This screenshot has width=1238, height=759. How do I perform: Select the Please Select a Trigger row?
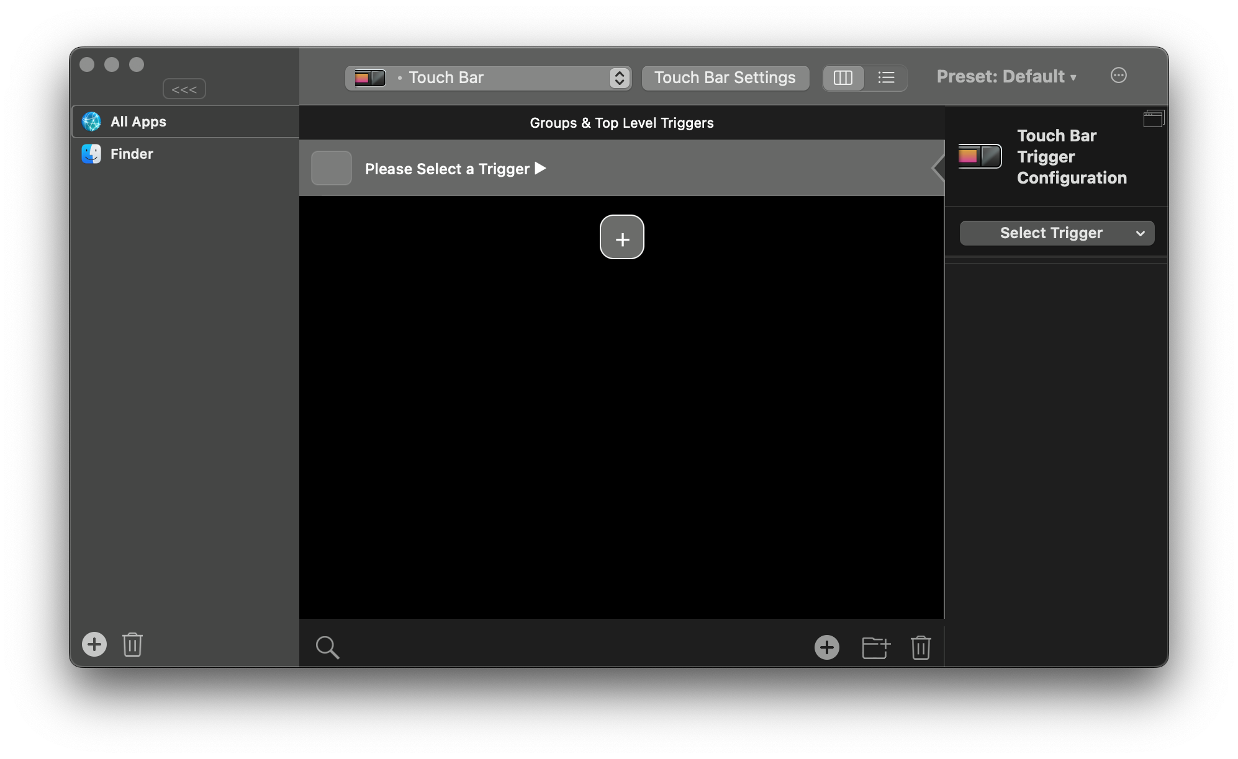(621, 168)
